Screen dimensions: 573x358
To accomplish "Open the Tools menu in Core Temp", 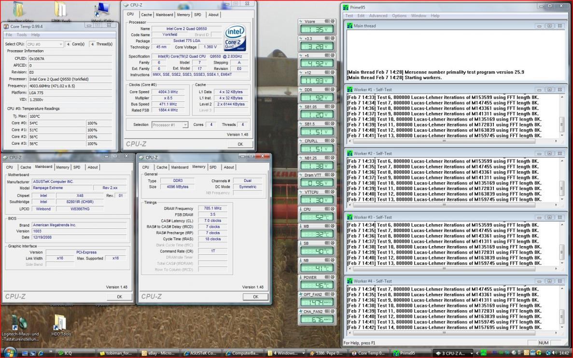I will (x=22, y=35).
